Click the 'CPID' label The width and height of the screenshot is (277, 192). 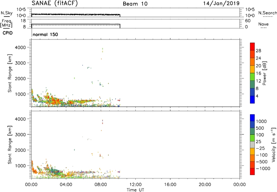pos(8,33)
